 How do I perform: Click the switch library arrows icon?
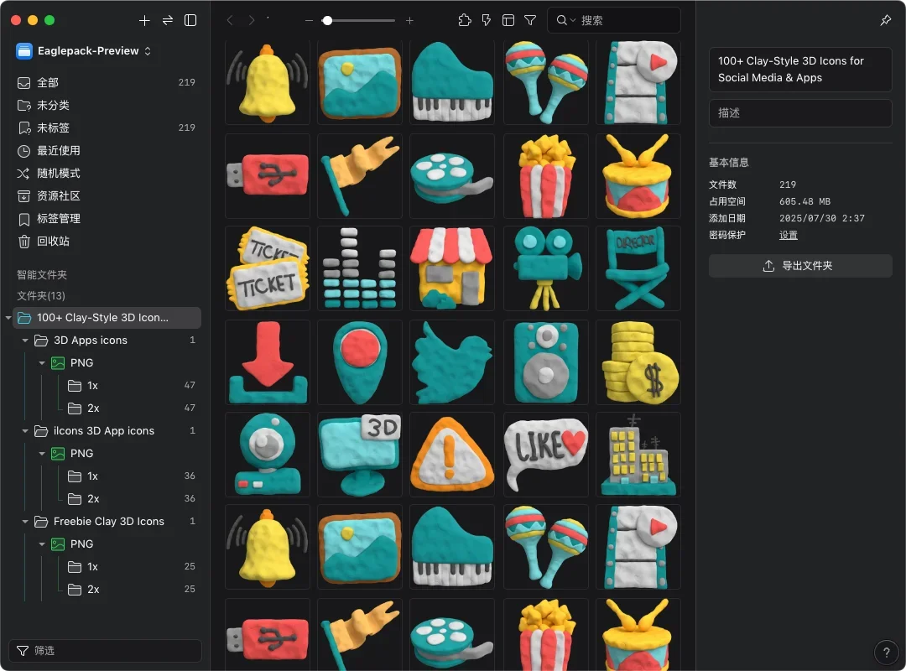point(168,20)
